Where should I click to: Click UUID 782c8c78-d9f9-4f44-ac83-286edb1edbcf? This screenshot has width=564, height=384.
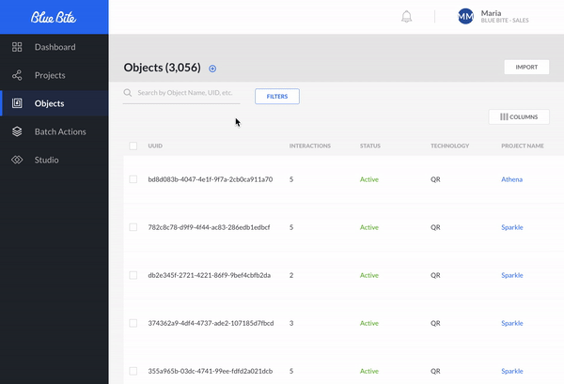click(x=209, y=227)
